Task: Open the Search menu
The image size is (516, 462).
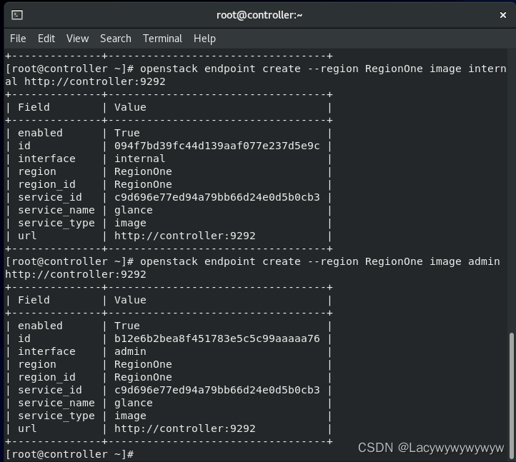Action: point(116,39)
